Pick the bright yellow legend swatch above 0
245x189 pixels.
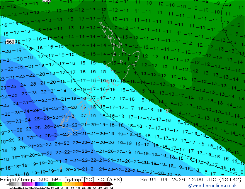[x=63, y=184]
